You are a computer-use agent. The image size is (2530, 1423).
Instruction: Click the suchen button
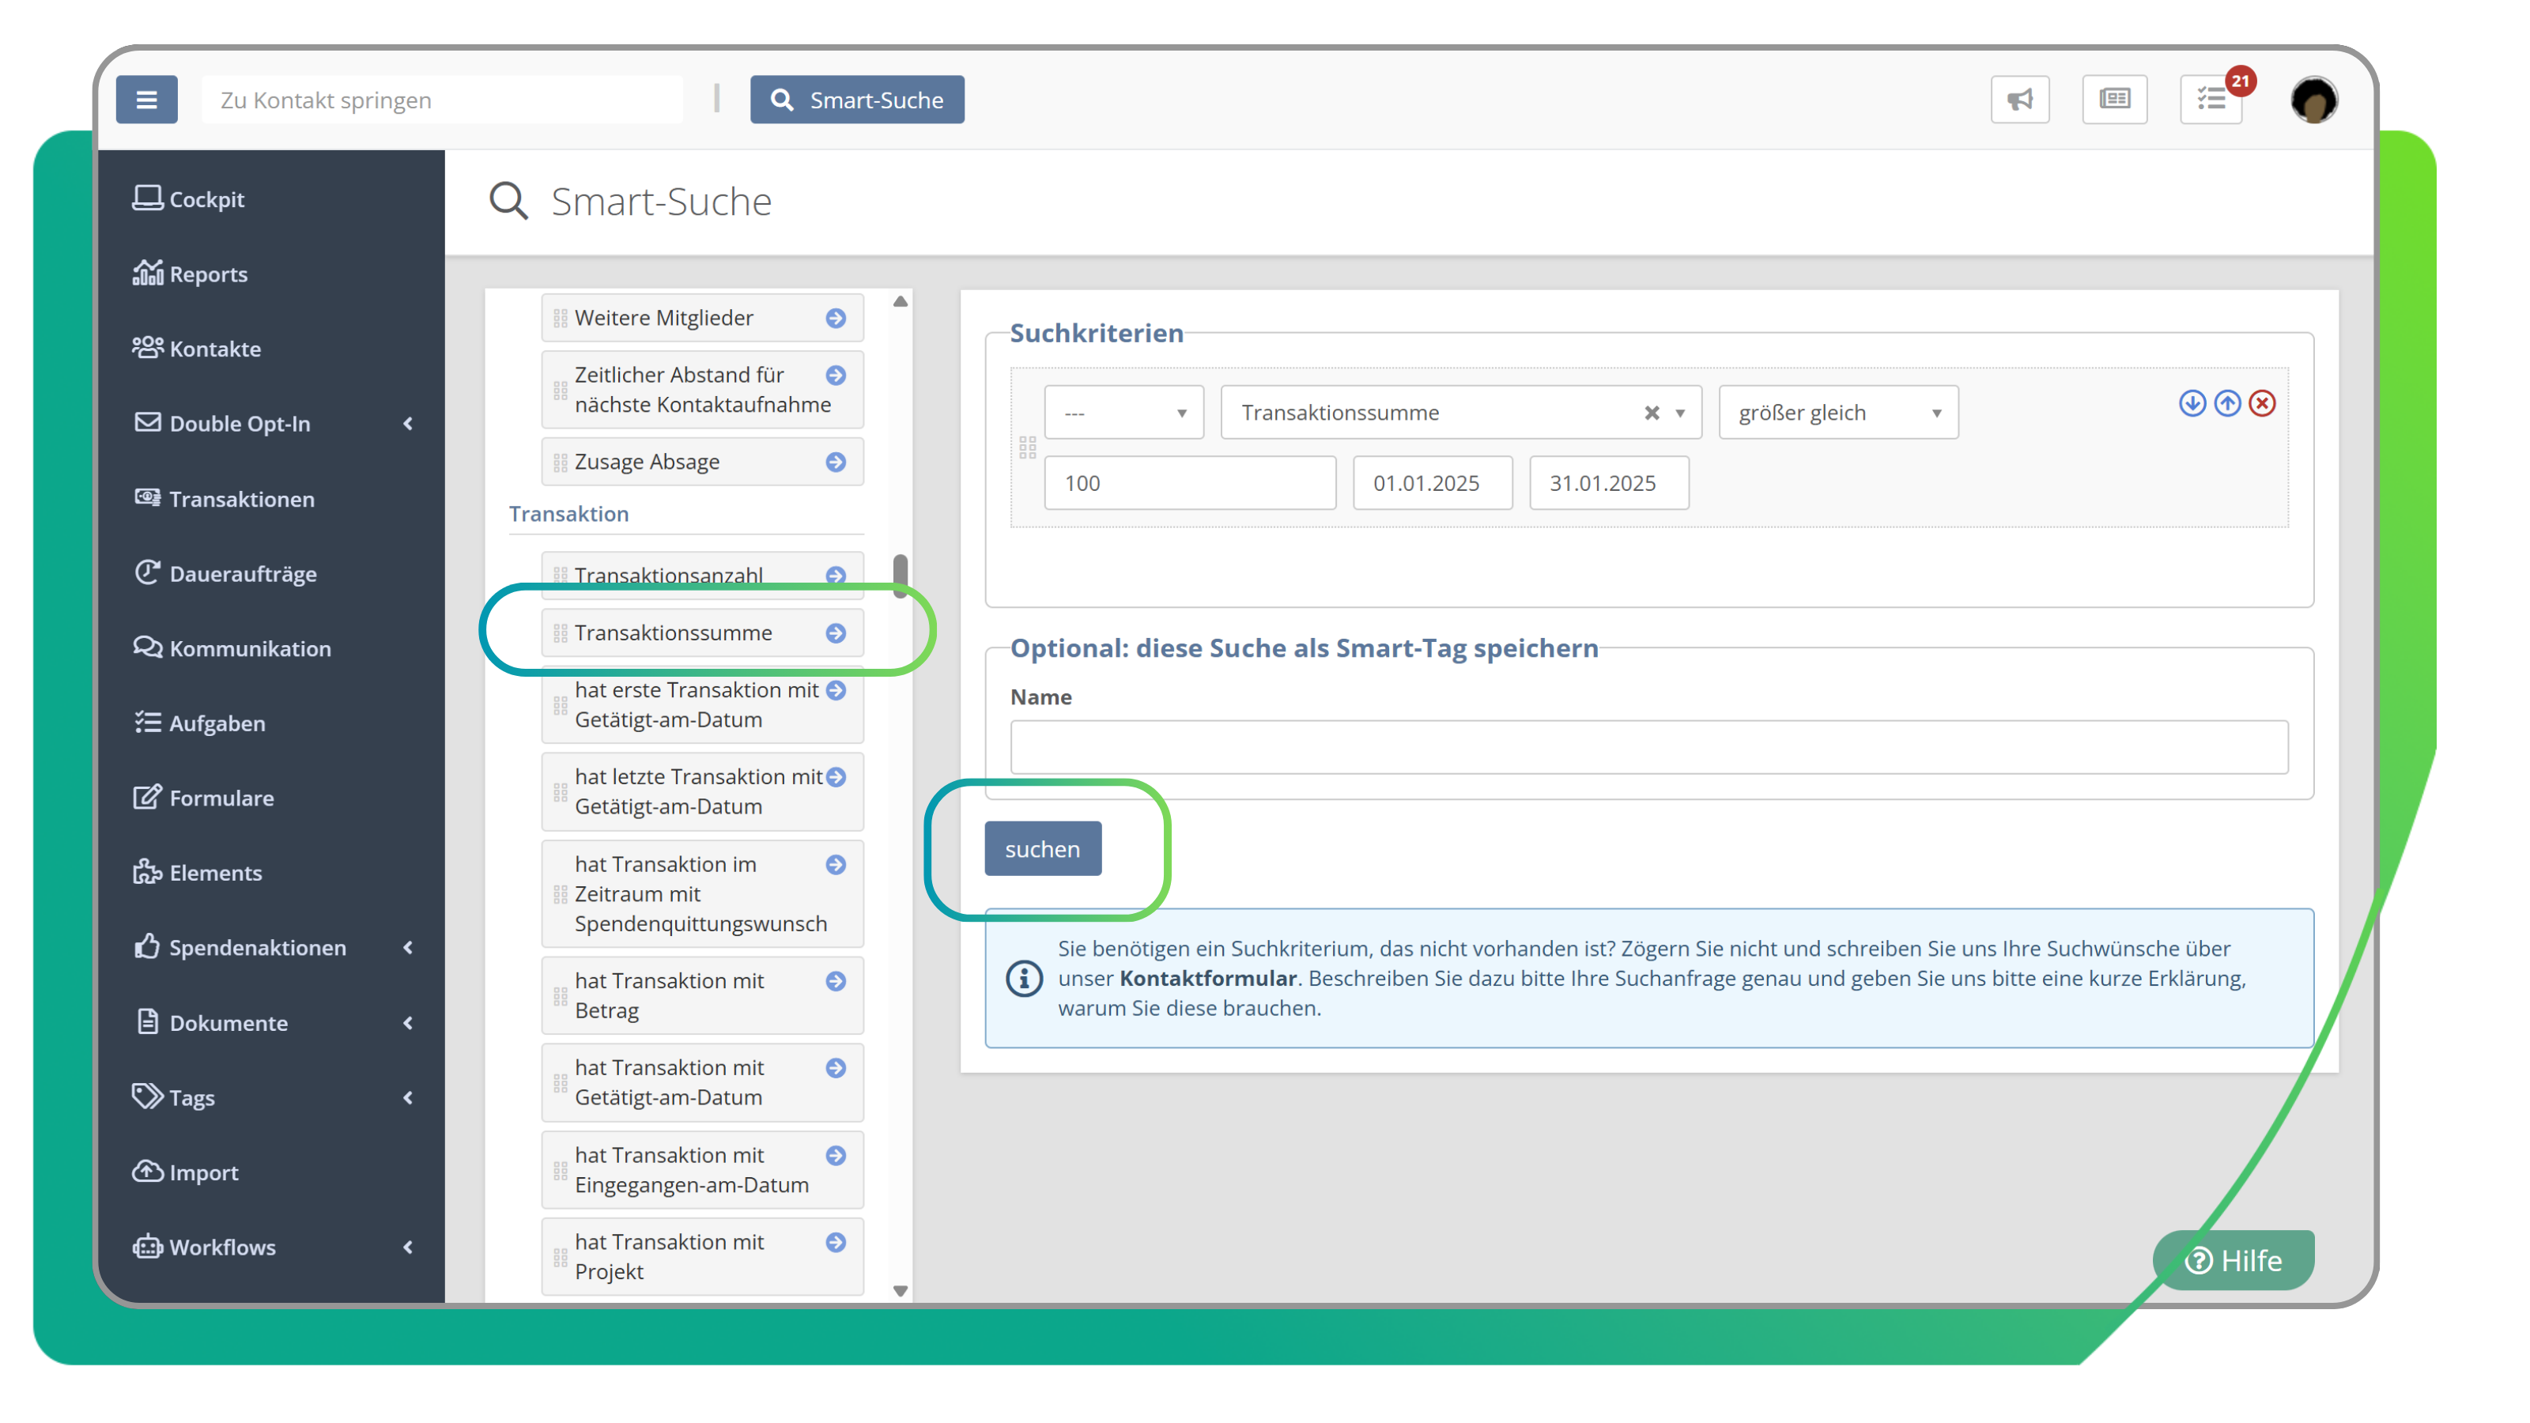click(x=1042, y=848)
